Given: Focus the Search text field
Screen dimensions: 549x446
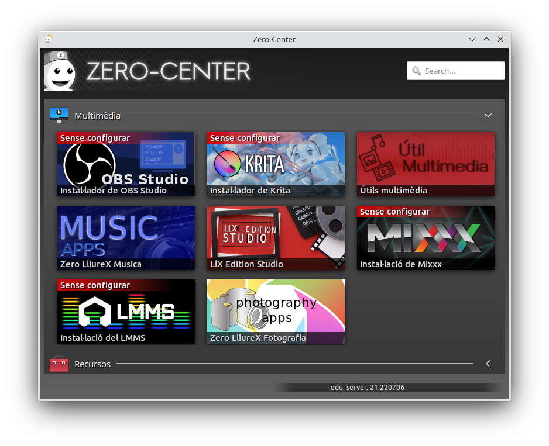Looking at the screenshot, I should (x=462, y=71).
